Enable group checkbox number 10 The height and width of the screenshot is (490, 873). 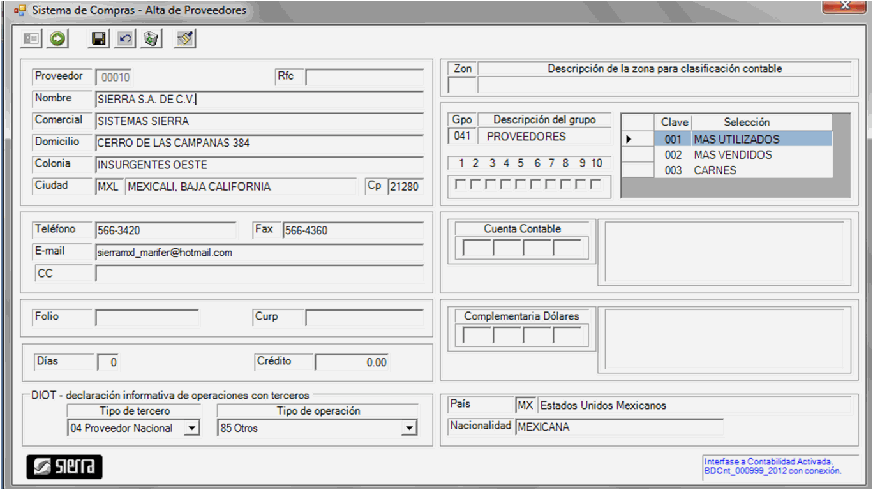click(595, 185)
